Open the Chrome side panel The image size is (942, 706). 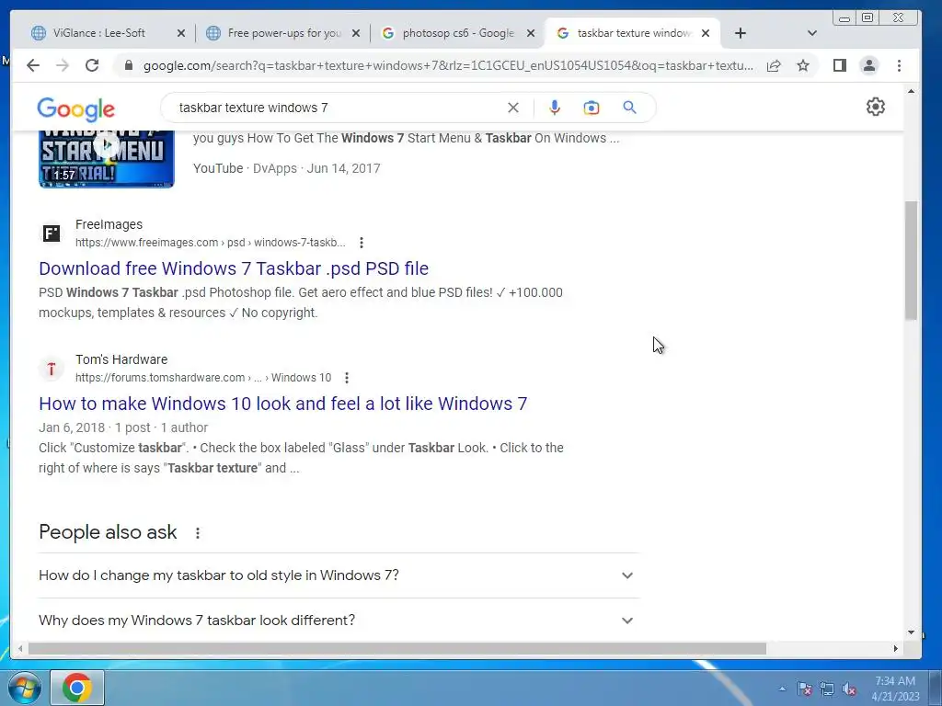pos(840,65)
